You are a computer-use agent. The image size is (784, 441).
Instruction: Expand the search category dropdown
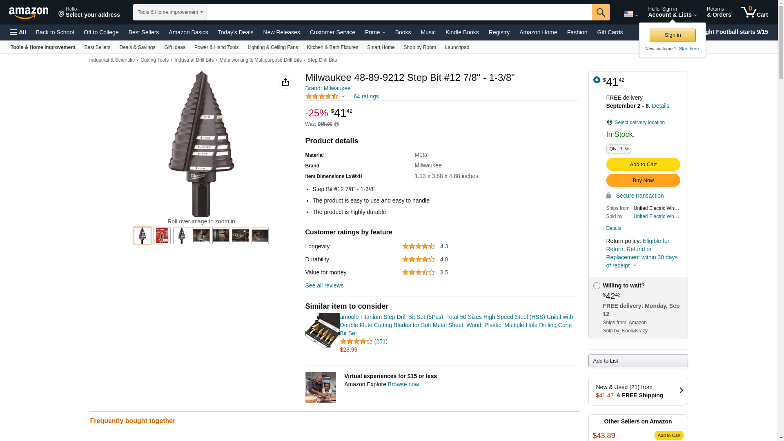point(170,12)
